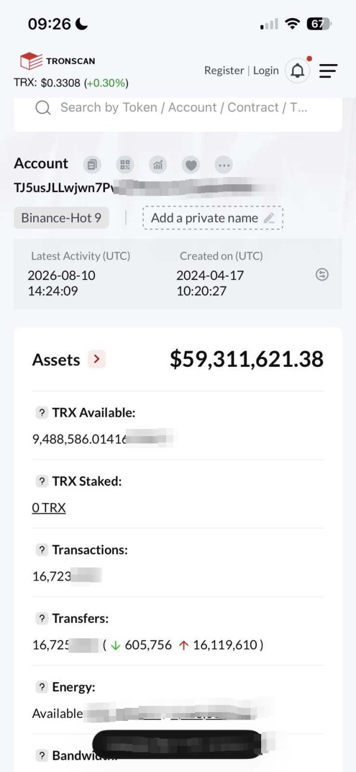Image resolution: width=356 pixels, height=772 pixels.
Task: Open the notification bell icon
Action: coord(298,71)
